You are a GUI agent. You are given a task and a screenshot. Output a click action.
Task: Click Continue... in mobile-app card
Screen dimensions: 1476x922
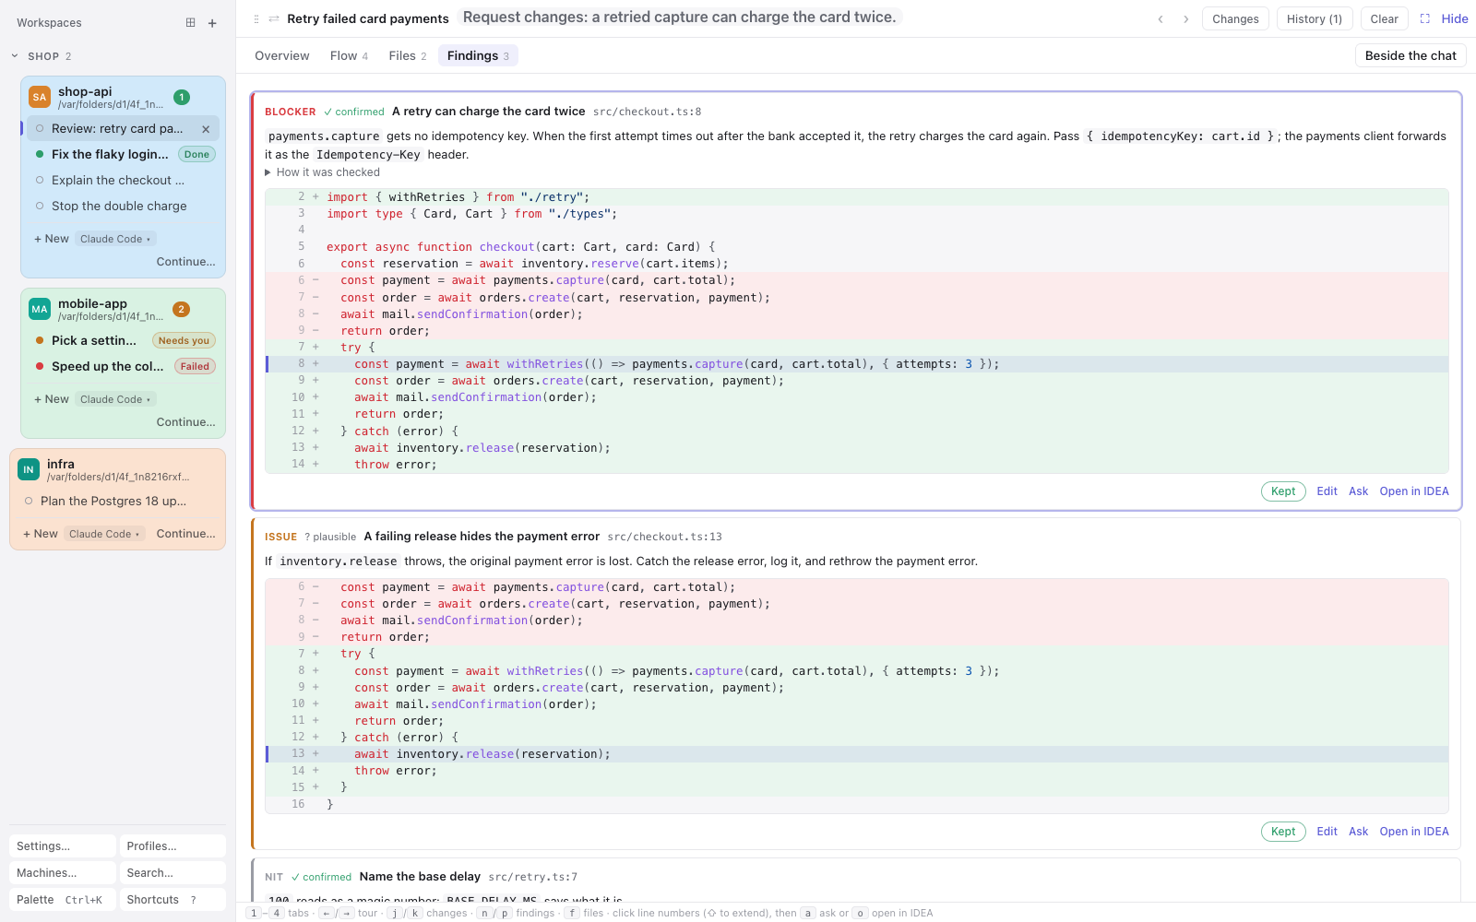click(x=186, y=422)
